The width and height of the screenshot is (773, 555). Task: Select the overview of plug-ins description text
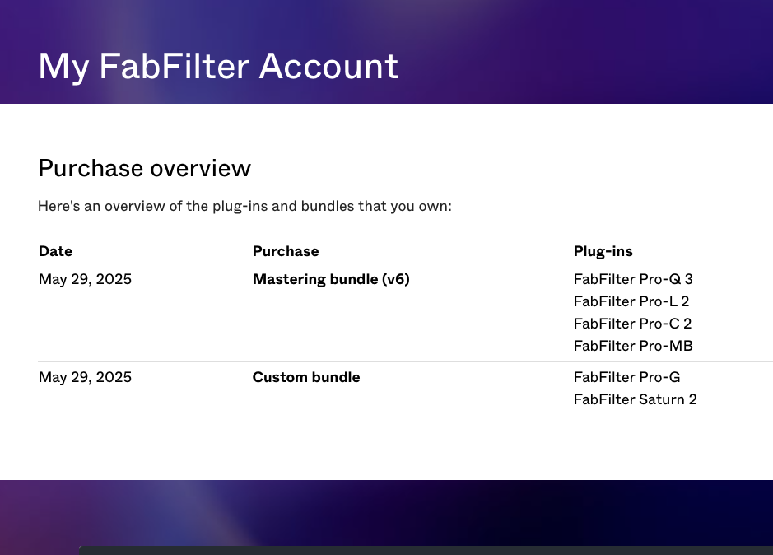(244, 206)
